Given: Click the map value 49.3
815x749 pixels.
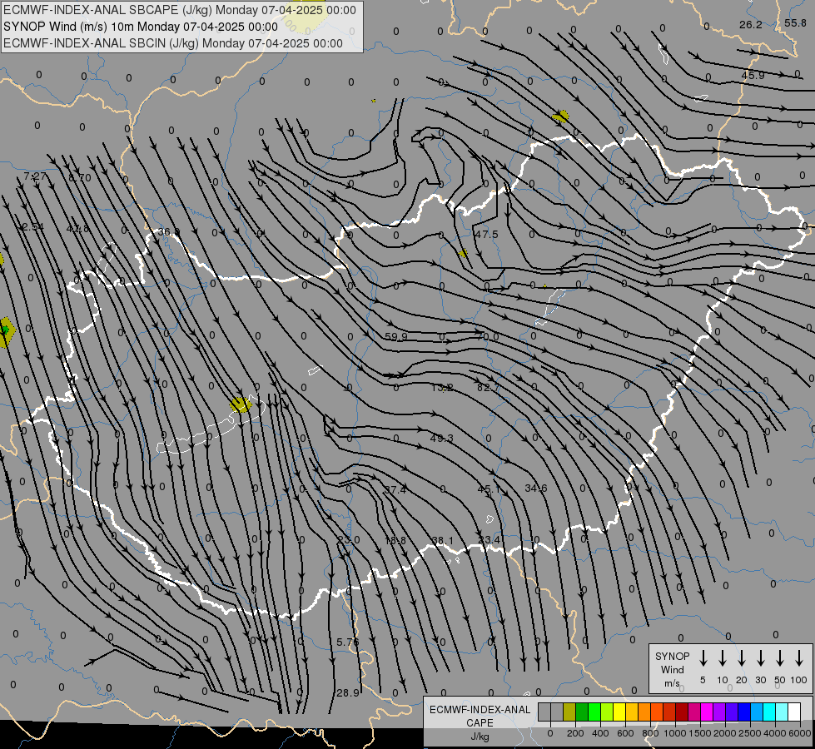Looking at the screenshot, I should 442,439.
